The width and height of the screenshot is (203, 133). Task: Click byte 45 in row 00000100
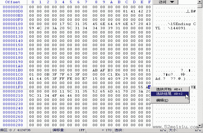[95, 24]
